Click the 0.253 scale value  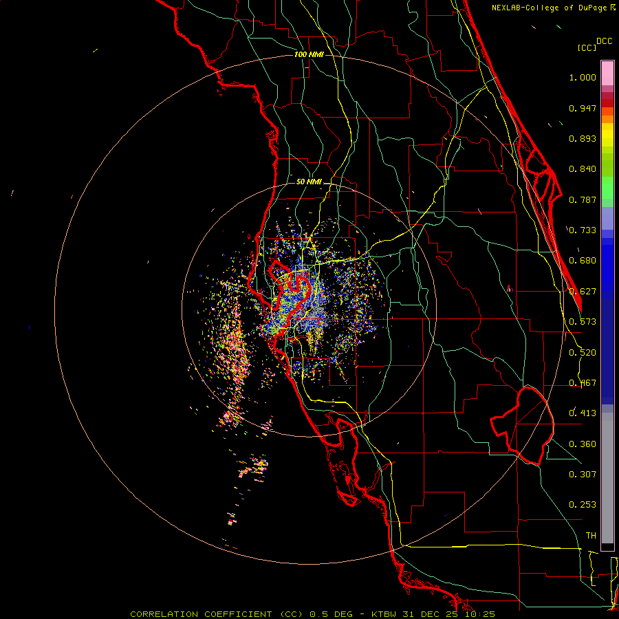pos(583,505)
